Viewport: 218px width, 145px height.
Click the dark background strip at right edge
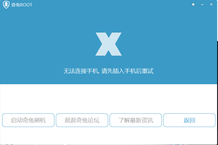[217, 93]
